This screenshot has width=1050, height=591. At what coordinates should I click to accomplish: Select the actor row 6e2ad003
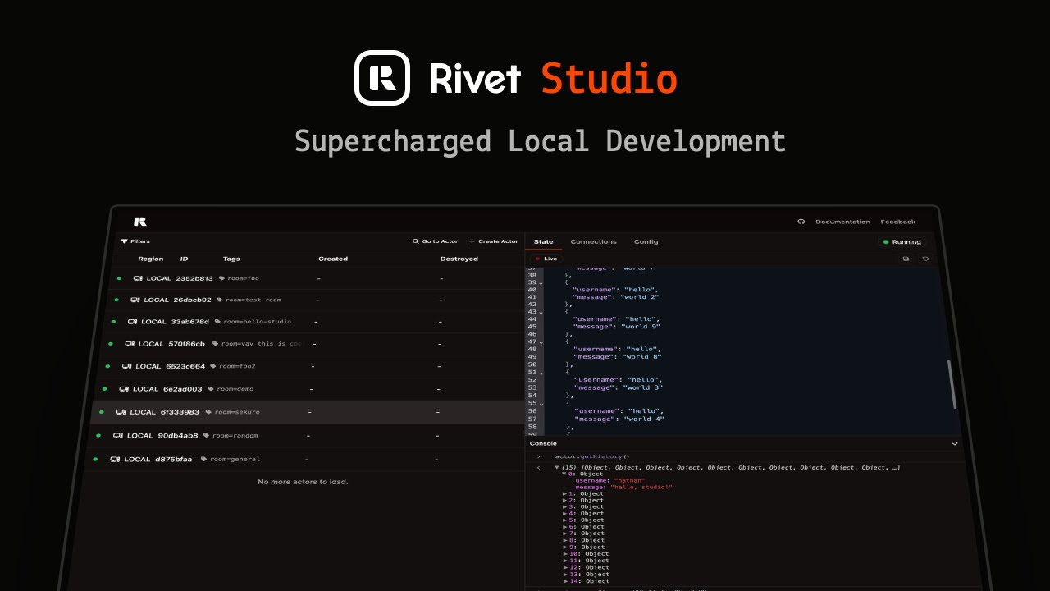(309, 389)
